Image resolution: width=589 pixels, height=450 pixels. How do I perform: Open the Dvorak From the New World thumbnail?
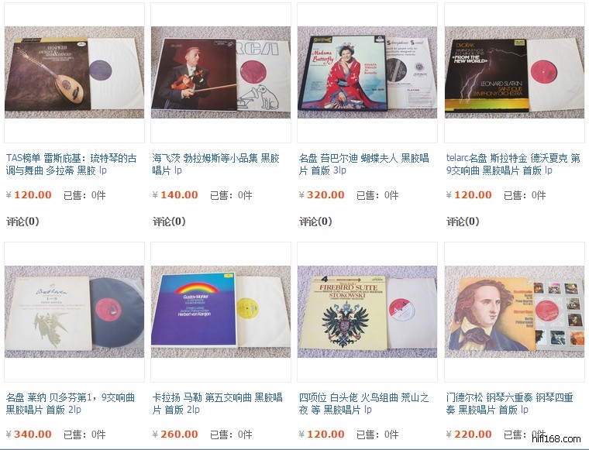[515, 72]
